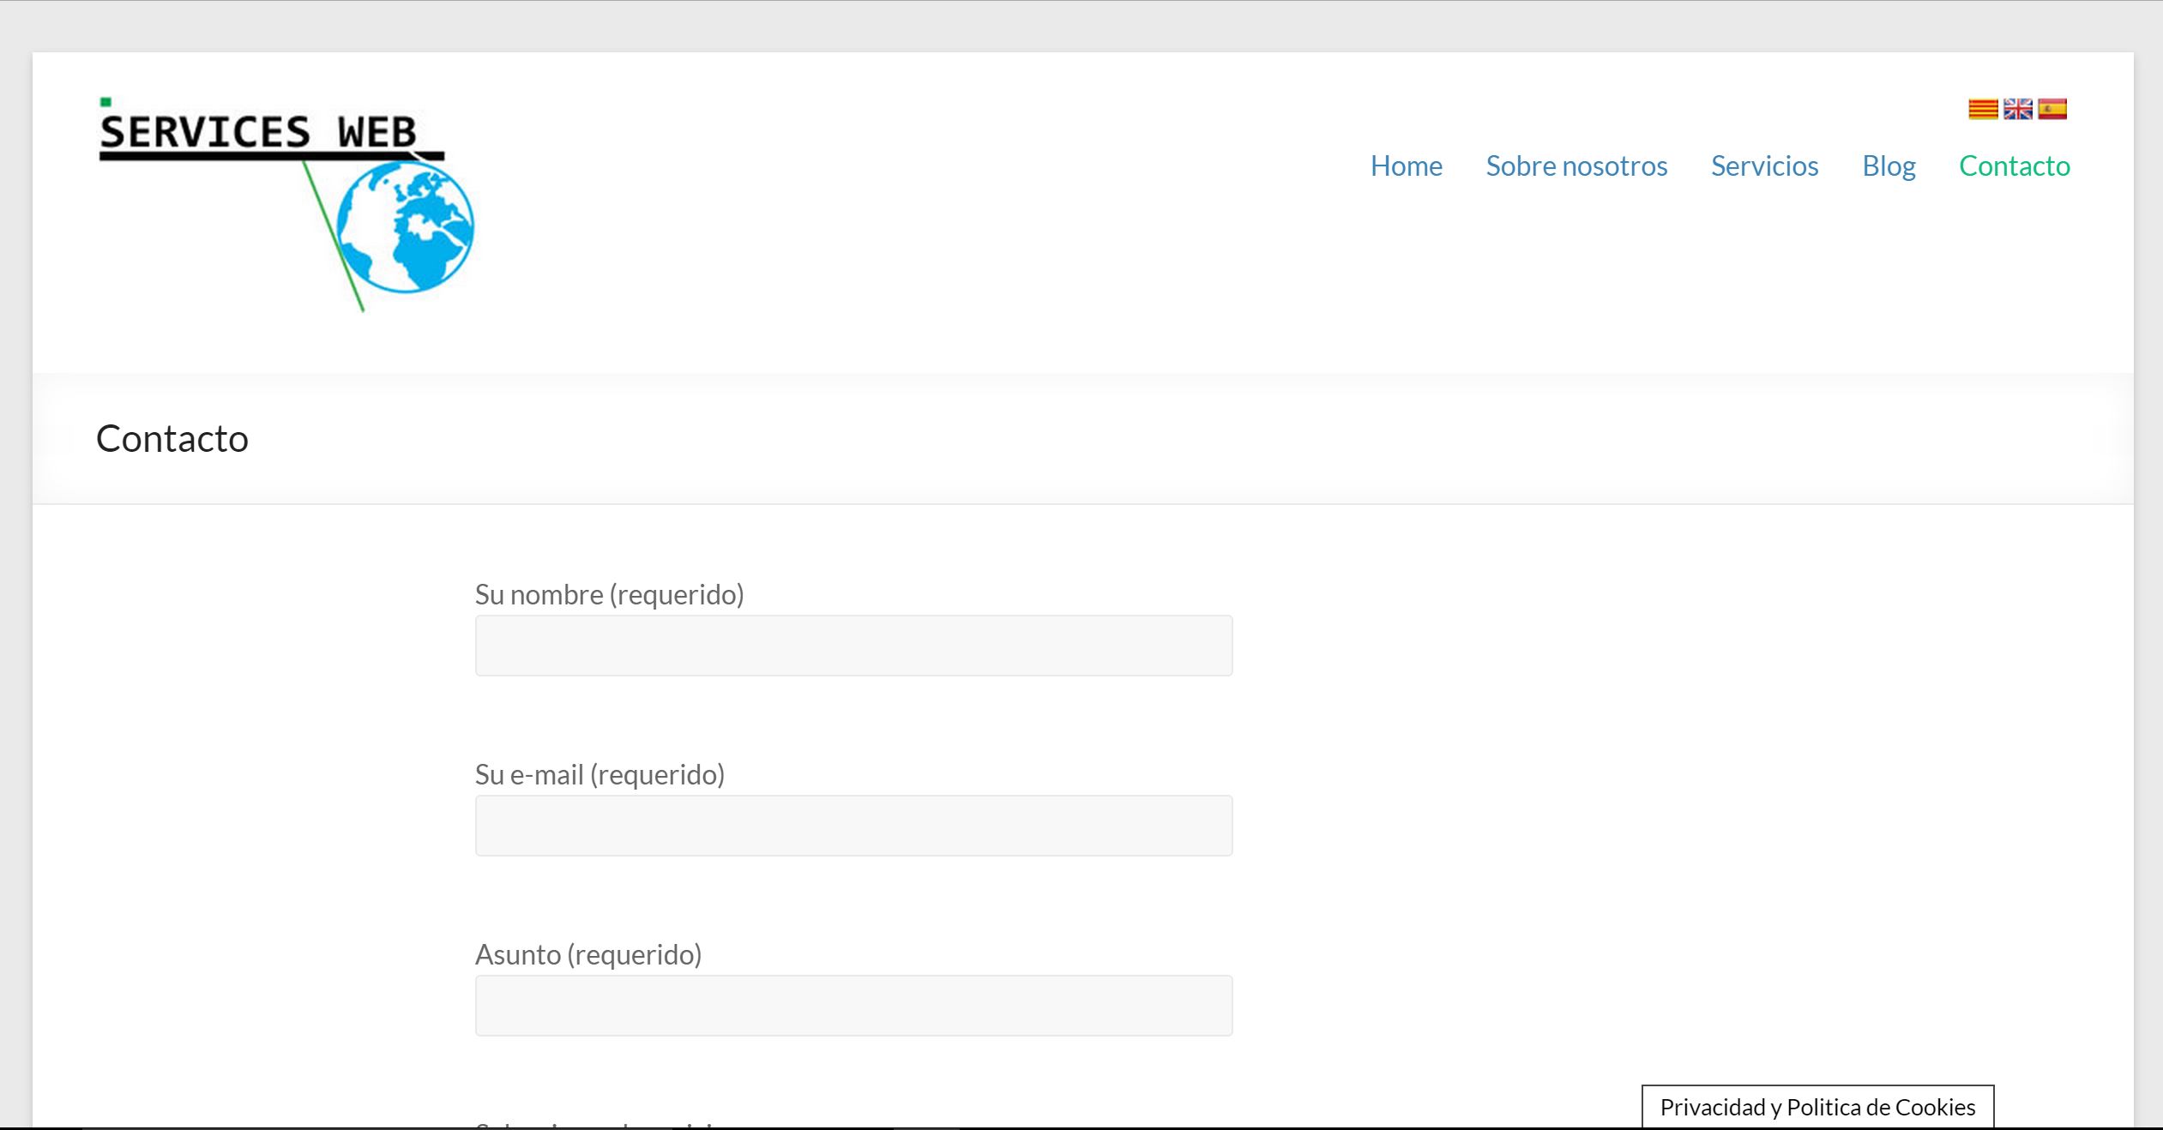
Task: Switch language to English flag
Action: point(2017,110)
